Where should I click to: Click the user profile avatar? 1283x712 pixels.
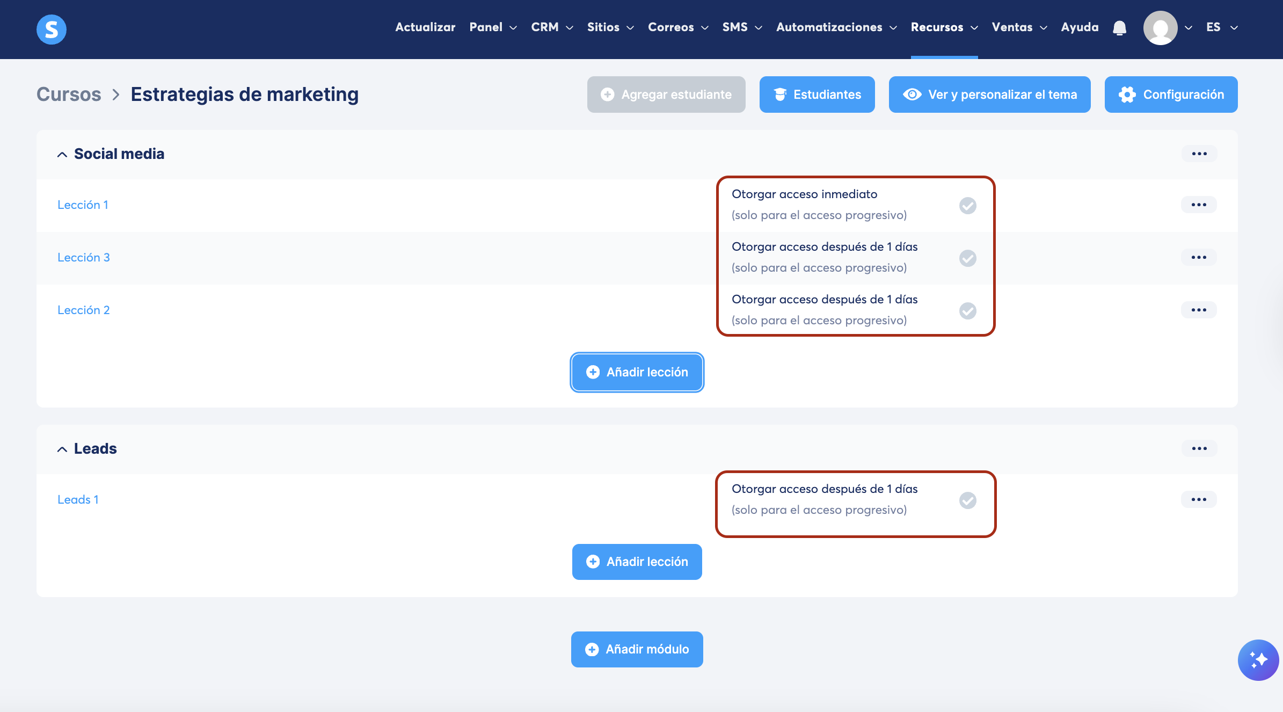pos(1160,27)
